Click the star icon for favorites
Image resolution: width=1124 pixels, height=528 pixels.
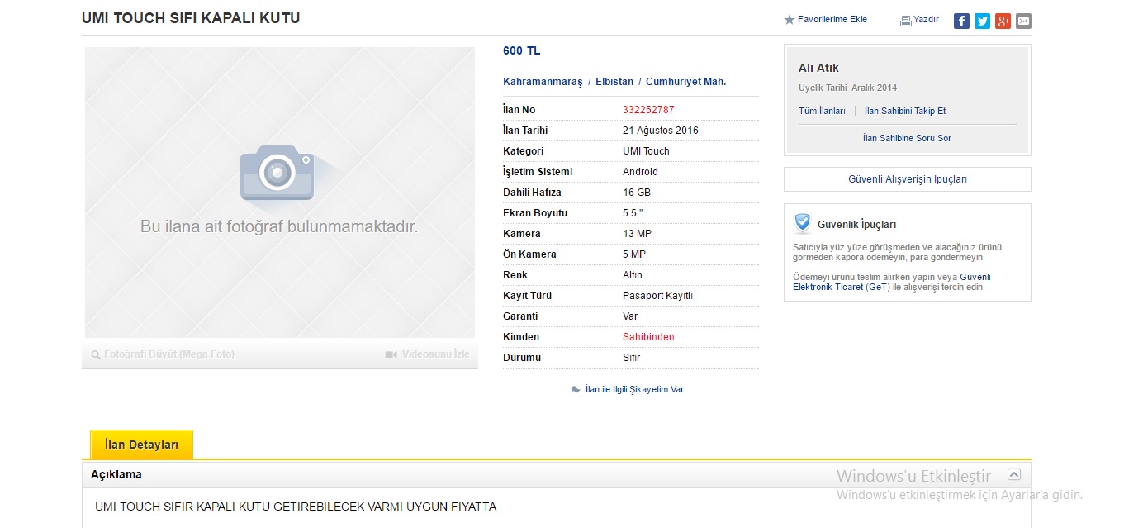coord(789,20)
